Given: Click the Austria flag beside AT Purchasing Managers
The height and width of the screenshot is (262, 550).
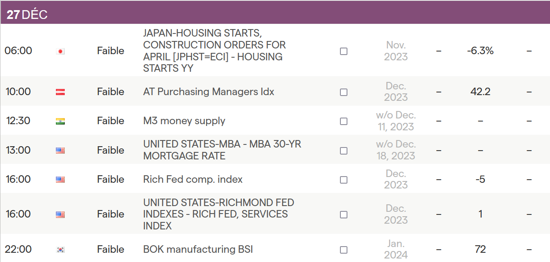Looking at the screenshot, I should tap(60, 92).
